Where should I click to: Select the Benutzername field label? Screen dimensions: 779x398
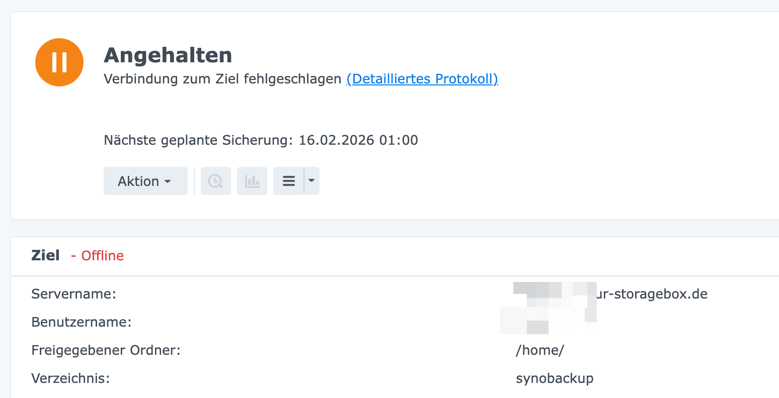[81, 322]
